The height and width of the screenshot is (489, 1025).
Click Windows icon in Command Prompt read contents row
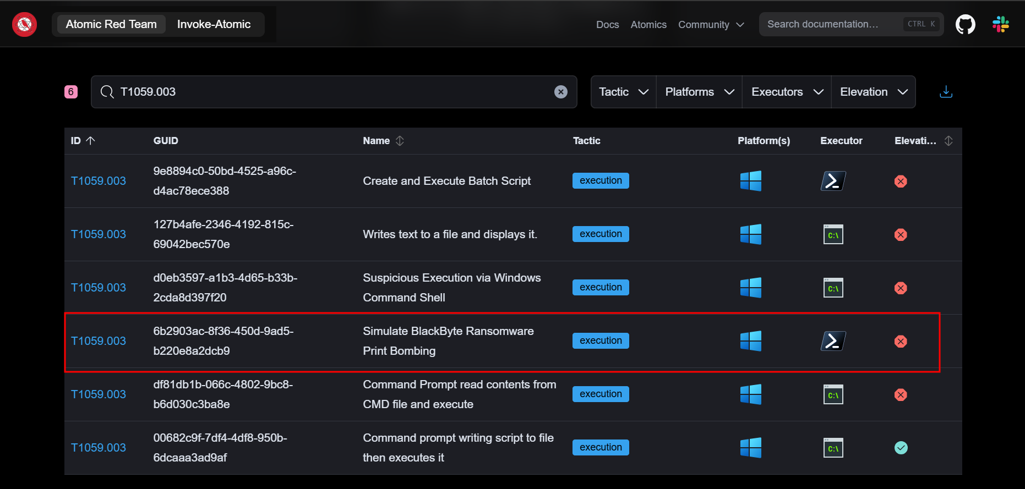pyautogui.click(x=751, y=394)
